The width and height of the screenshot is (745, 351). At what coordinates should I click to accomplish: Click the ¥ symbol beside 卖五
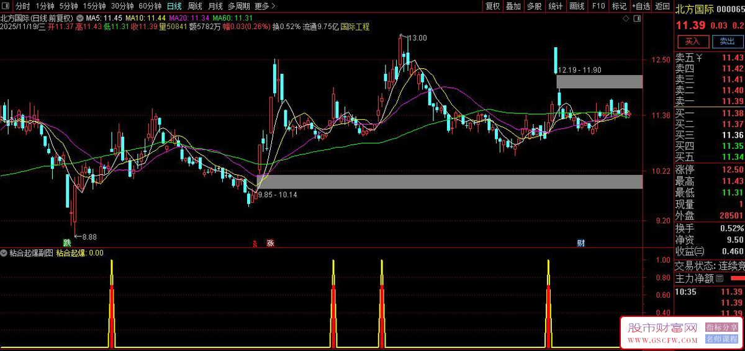pyautogui.click(x=700, y=58)
